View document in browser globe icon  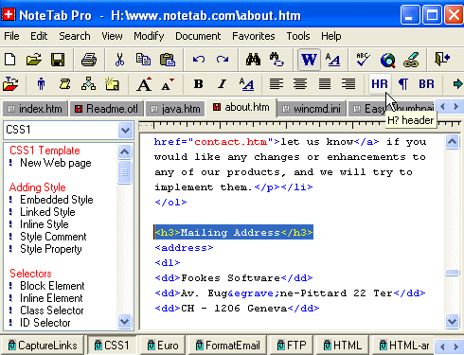(387, 60)
